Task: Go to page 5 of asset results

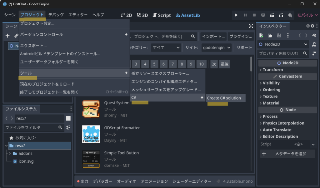Action: 154,64
